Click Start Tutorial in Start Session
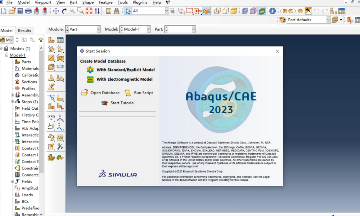The width and height of the screenshot is (360, 216). tap(118, 103)
